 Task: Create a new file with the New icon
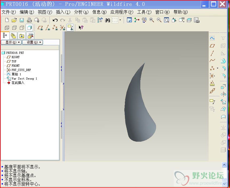7,20
